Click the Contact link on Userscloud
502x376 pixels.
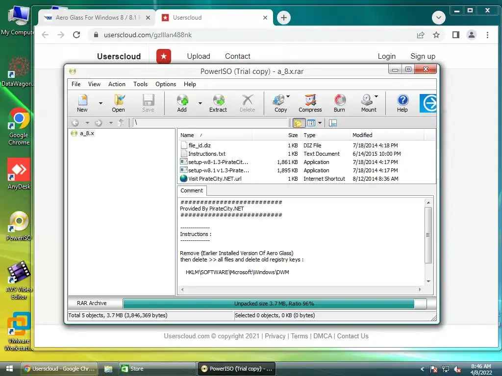[238, 56]
